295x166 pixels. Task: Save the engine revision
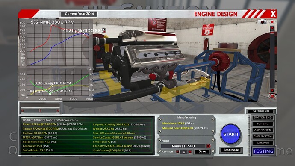(202, 151)
